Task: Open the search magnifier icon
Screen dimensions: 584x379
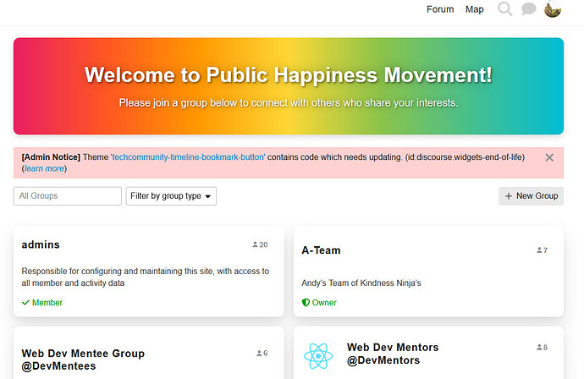Action: 505,9
